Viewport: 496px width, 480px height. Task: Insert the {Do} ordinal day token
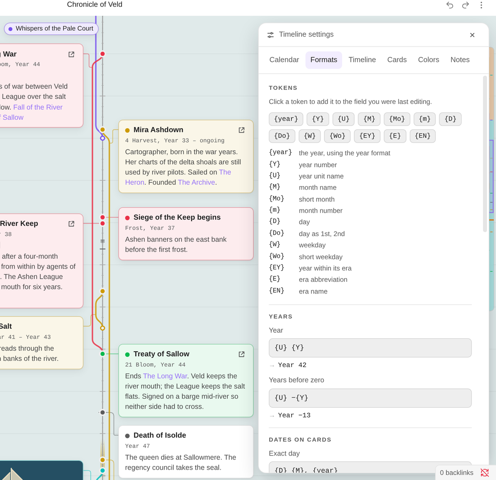coord(282,136)
